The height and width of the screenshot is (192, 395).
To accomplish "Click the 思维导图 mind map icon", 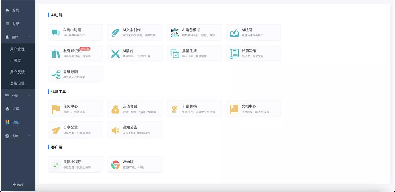I will pyautogui.click(x=56, y=75).
